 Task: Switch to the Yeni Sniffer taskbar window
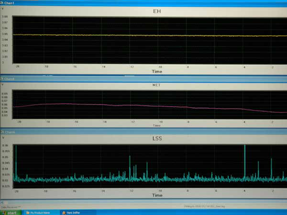78,213
